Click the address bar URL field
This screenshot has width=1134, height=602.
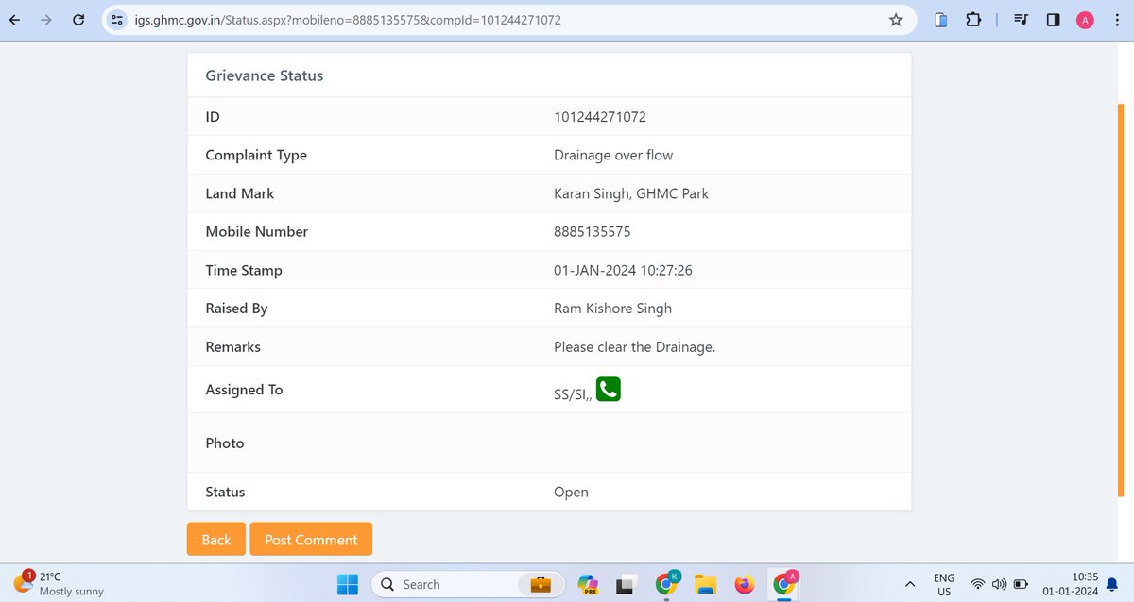click(510, 19)
